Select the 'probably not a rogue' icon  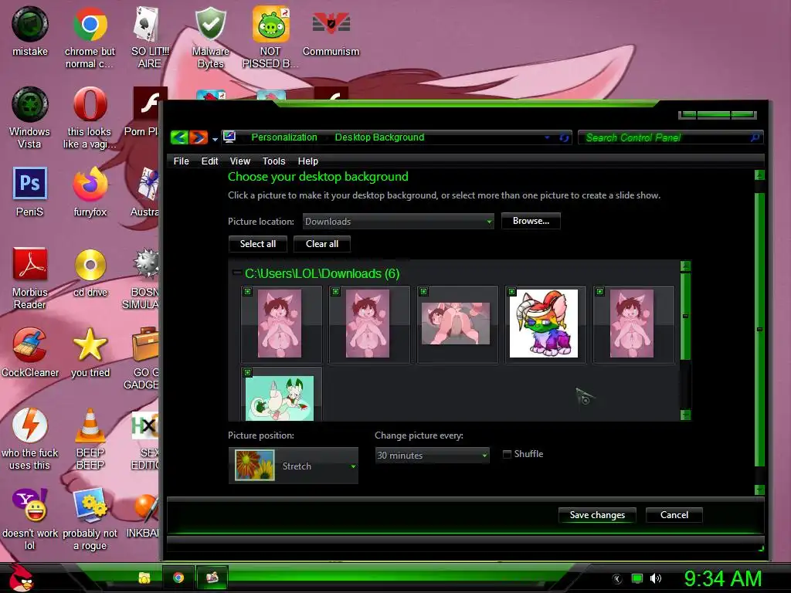pos(90,519)
